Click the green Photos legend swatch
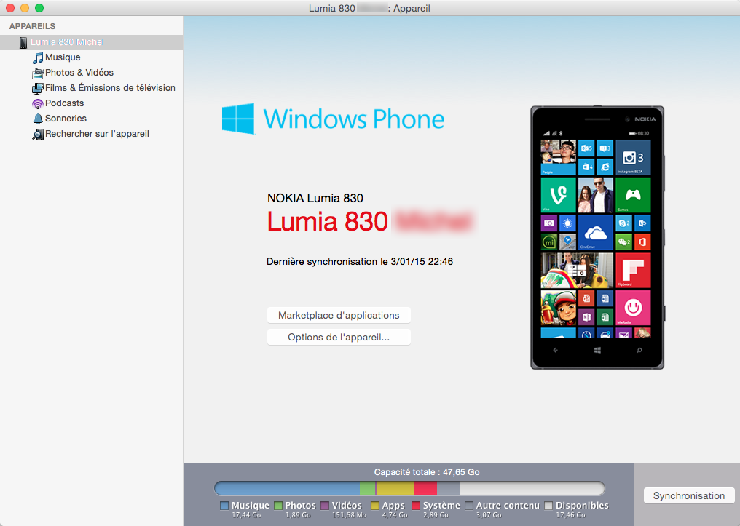Image resolution: width=740 pixels, height=526 pixels. (278, 506)
